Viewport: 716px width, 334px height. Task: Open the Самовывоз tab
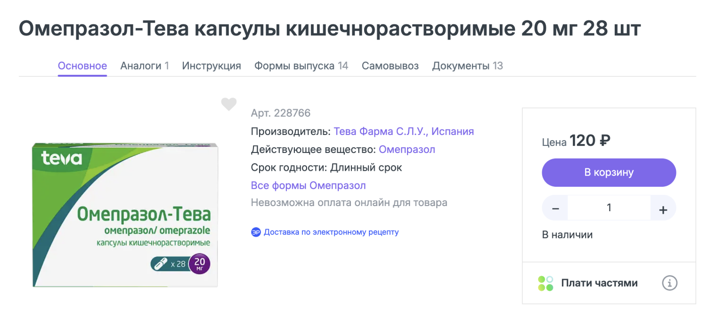(x=390, y=65)
